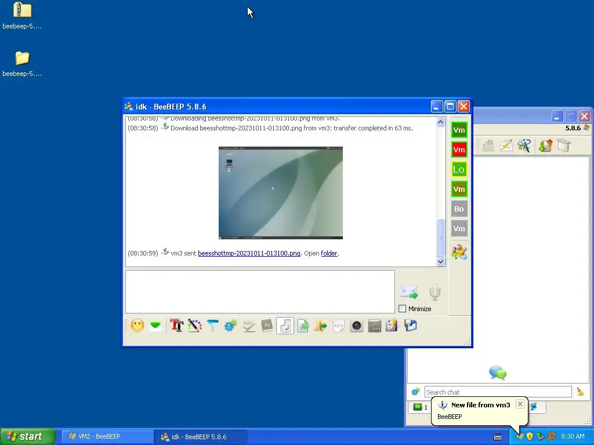This screenshot has height=445, width=594.
Task: Minimize the VM2 BeeBEEP background window
Action: coord(556,116)
